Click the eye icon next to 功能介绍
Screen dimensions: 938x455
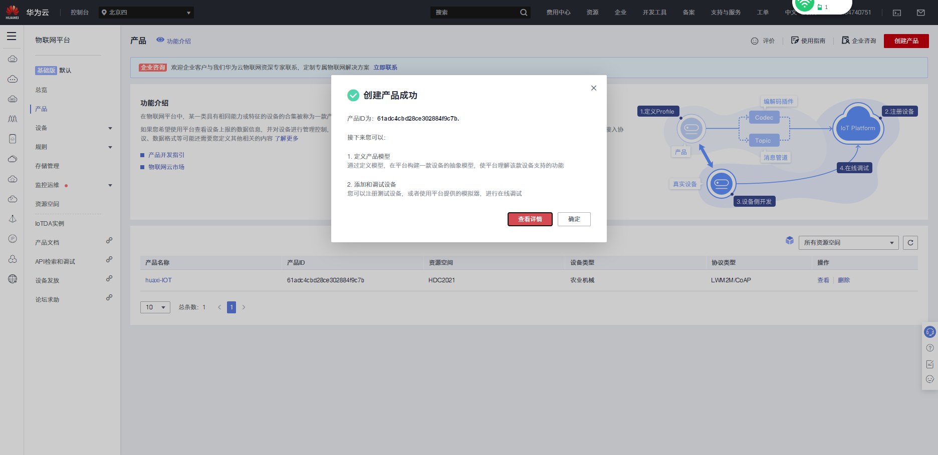160,40
